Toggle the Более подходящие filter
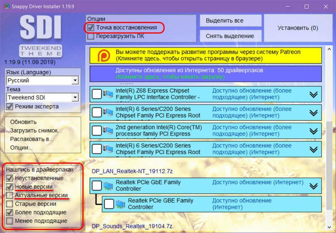Image resolution: width=336 pixels, height=233 pixels. pos(10,212)
